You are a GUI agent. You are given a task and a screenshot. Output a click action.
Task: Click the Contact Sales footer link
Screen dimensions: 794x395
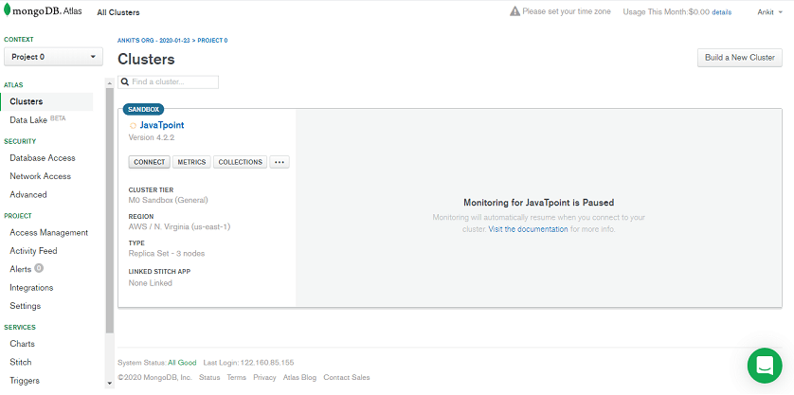pos(347,377)
